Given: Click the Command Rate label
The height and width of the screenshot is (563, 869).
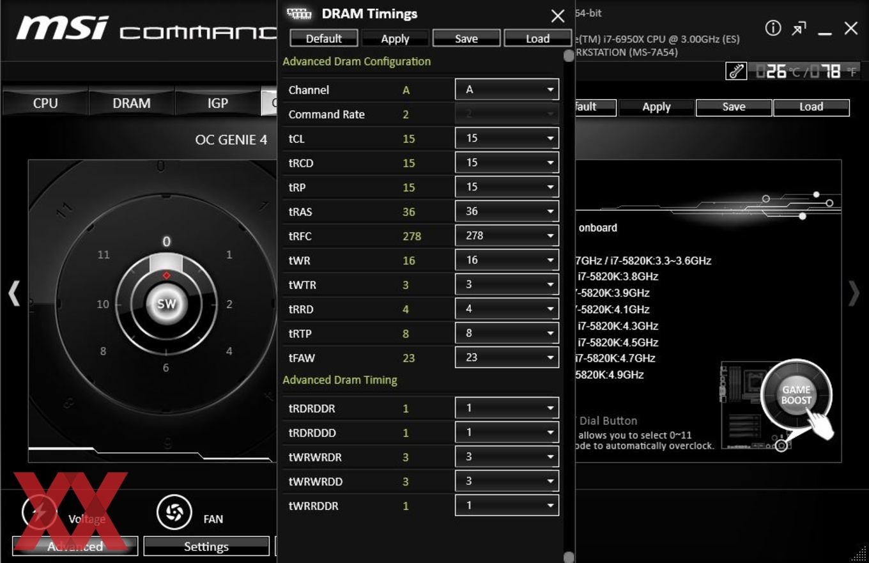Looking at the screenshot, I should [327, 114].
